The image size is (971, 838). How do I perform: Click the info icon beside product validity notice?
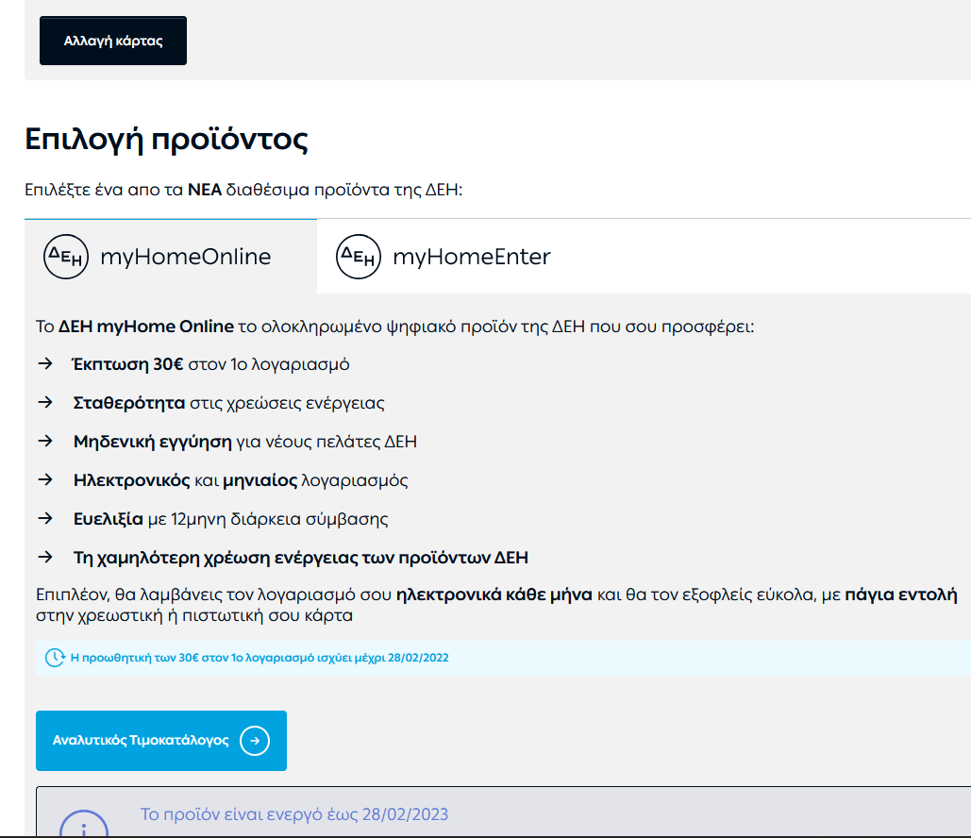coord(84,824)
